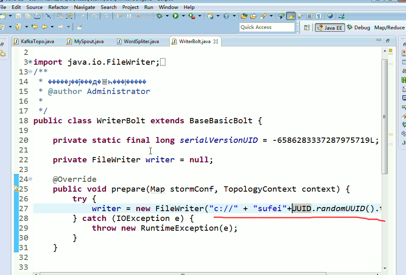Click the Quick Access search field
Image resolution: width=406 pixels, height=275 pixels.
[267, 27]
